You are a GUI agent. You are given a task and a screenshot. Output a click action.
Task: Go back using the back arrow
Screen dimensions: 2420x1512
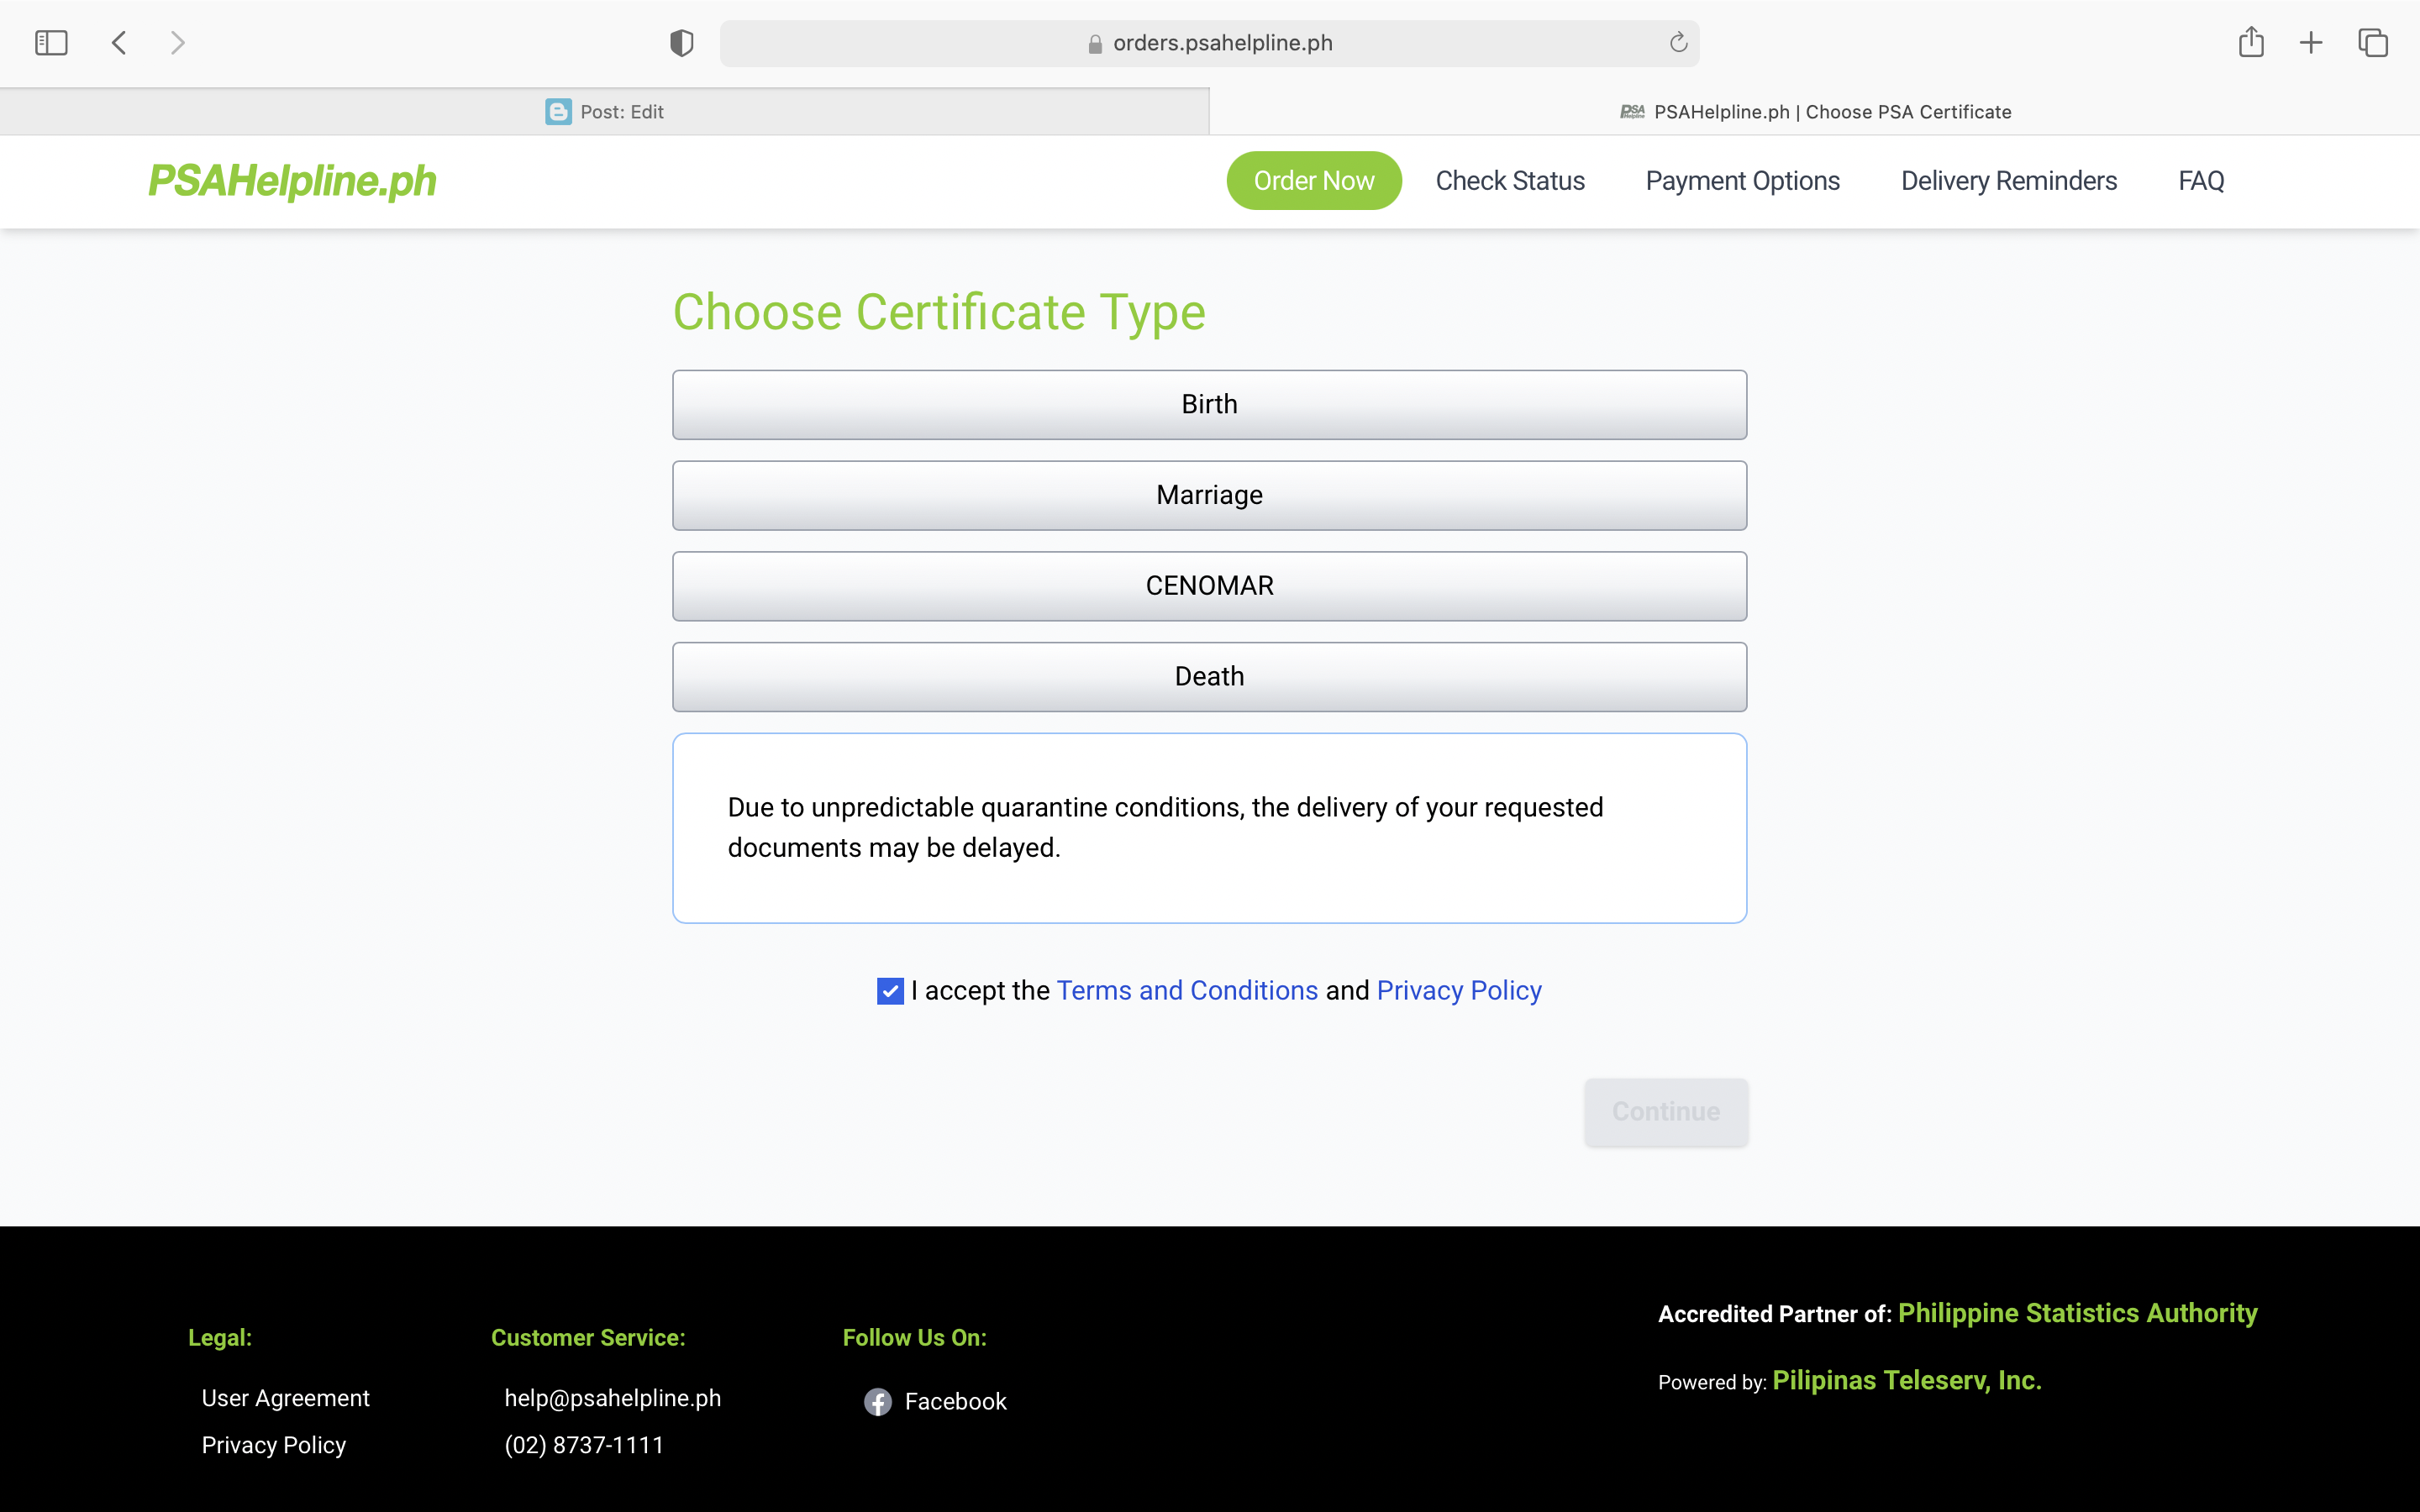119,43
